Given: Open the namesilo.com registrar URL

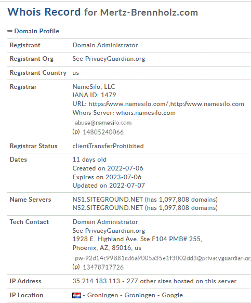Looking at the screenshot, I should tap(166, 104).
